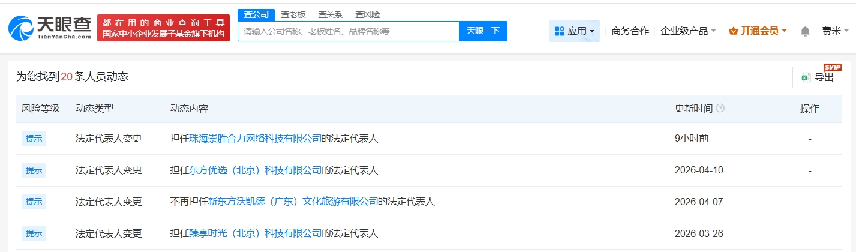
Task: Click the TianYanCha logo
Action: [50, 28]
